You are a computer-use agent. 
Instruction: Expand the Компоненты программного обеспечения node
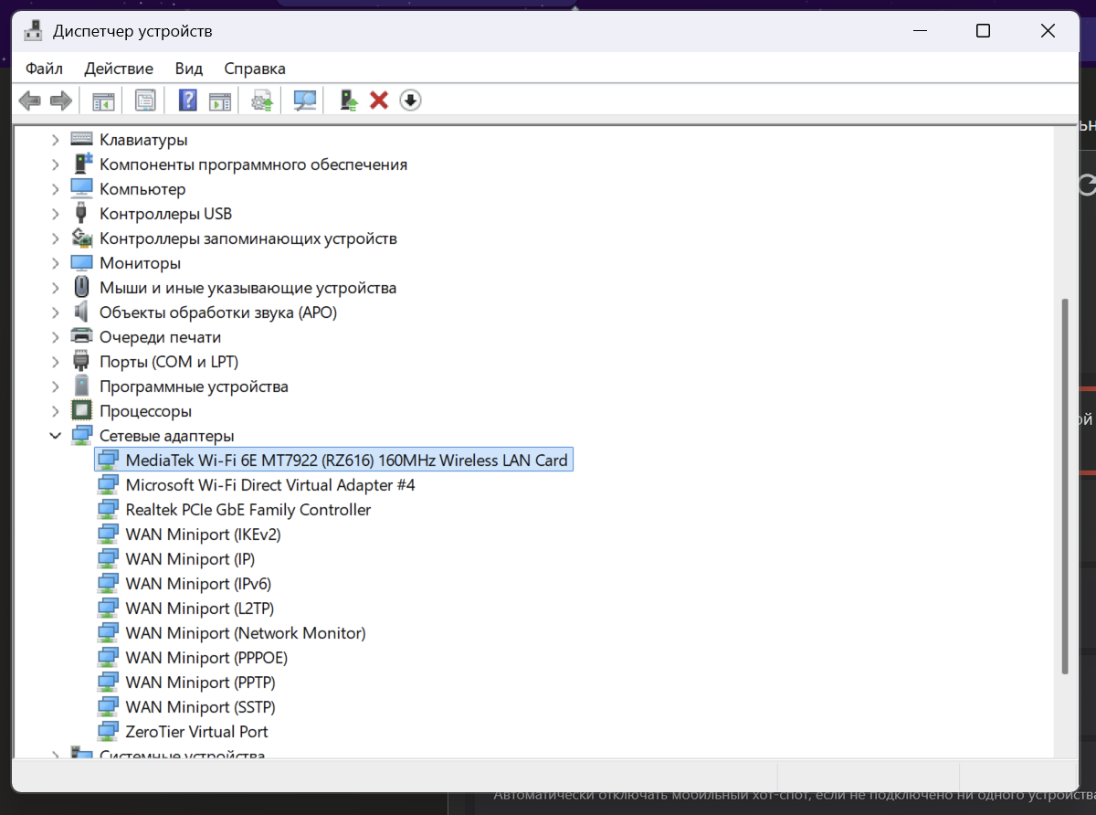56,164
